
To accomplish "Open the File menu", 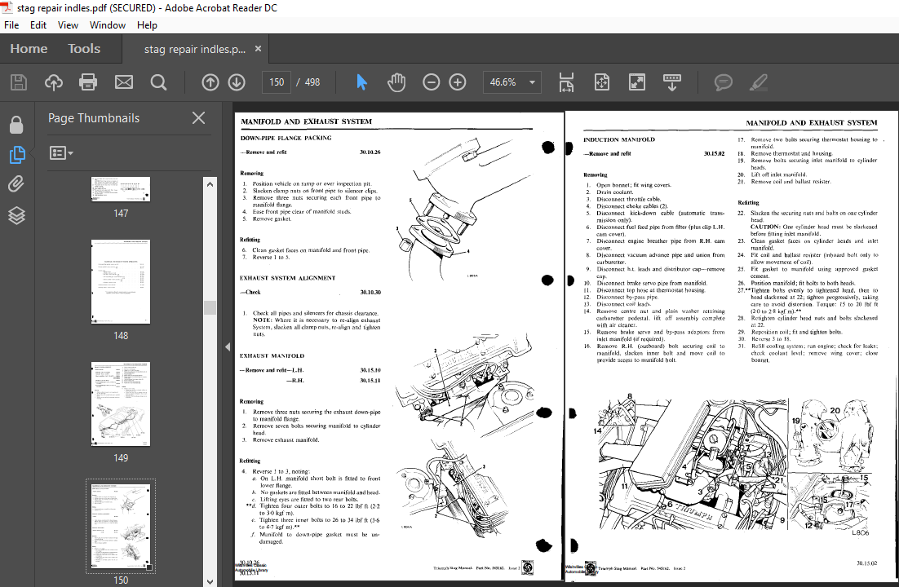I will pyautogui.click(x=11, y=25).
